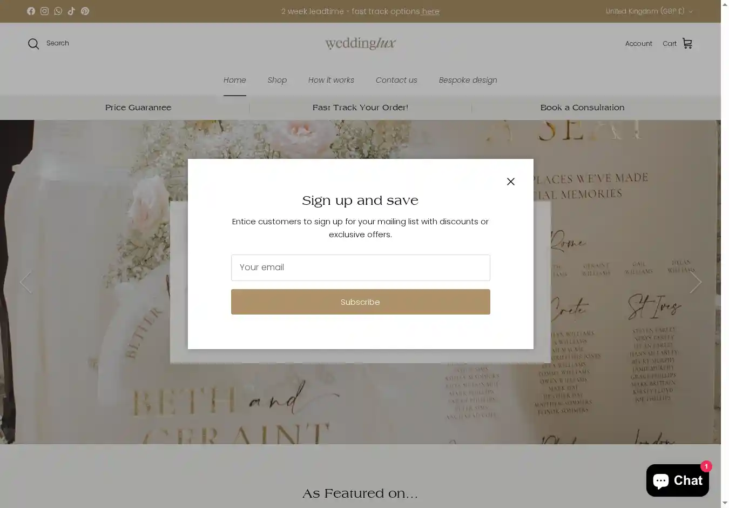Show the next slideshow image arrow
Screen dimensions: 729x508
[696, 282]
